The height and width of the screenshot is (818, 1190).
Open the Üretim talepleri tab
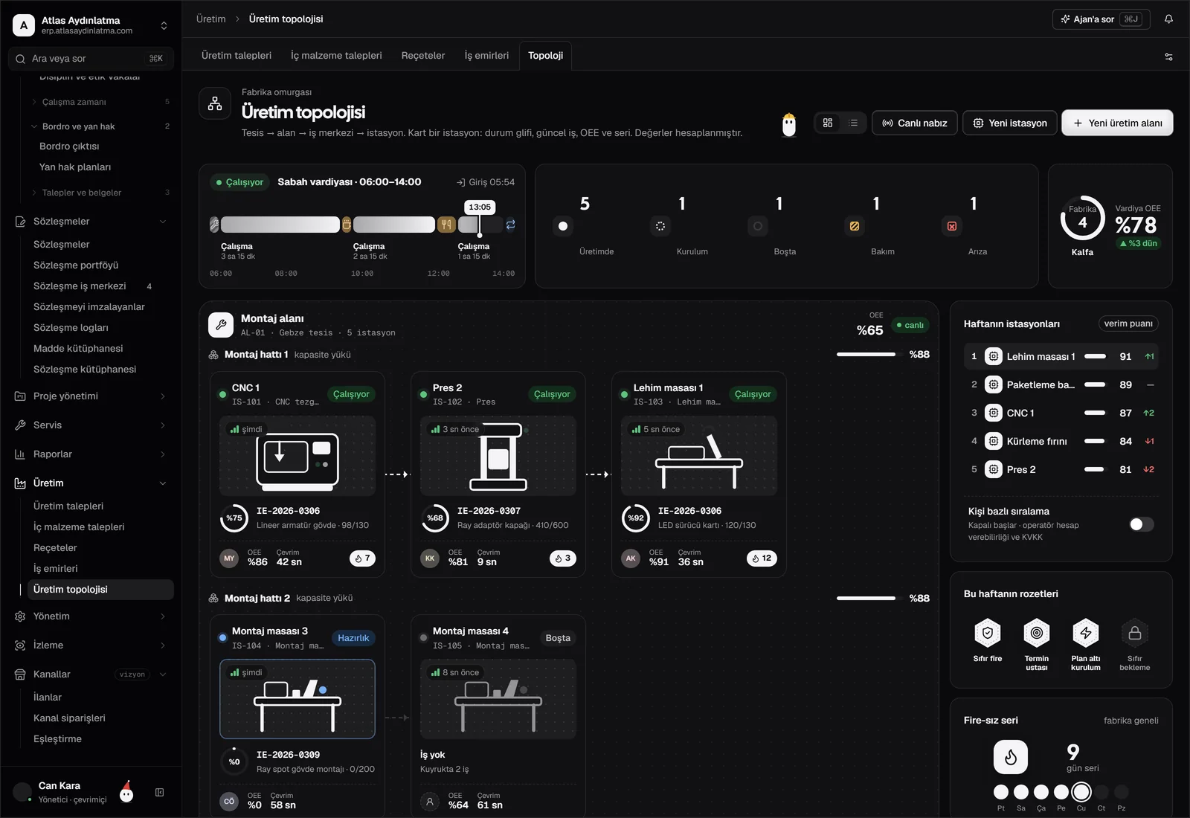point(237,56)
